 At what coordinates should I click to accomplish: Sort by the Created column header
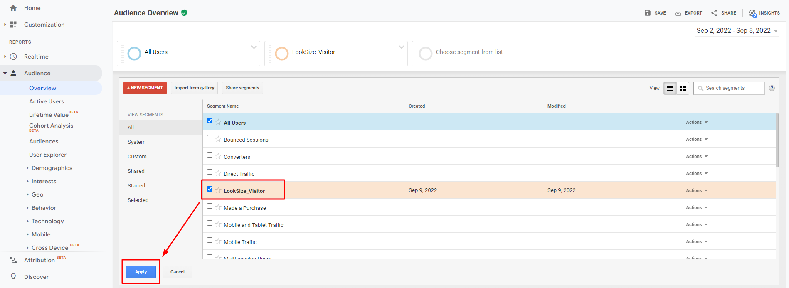pos(417,106)
